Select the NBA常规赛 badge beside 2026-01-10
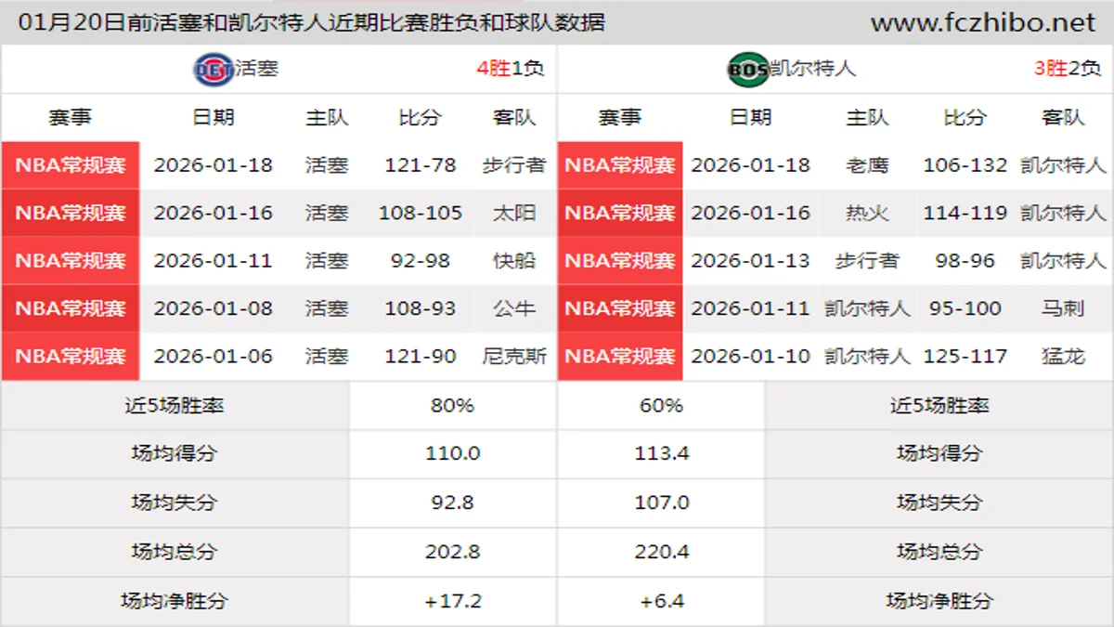Screen dimensions: 1114x627 click(619, 356)
